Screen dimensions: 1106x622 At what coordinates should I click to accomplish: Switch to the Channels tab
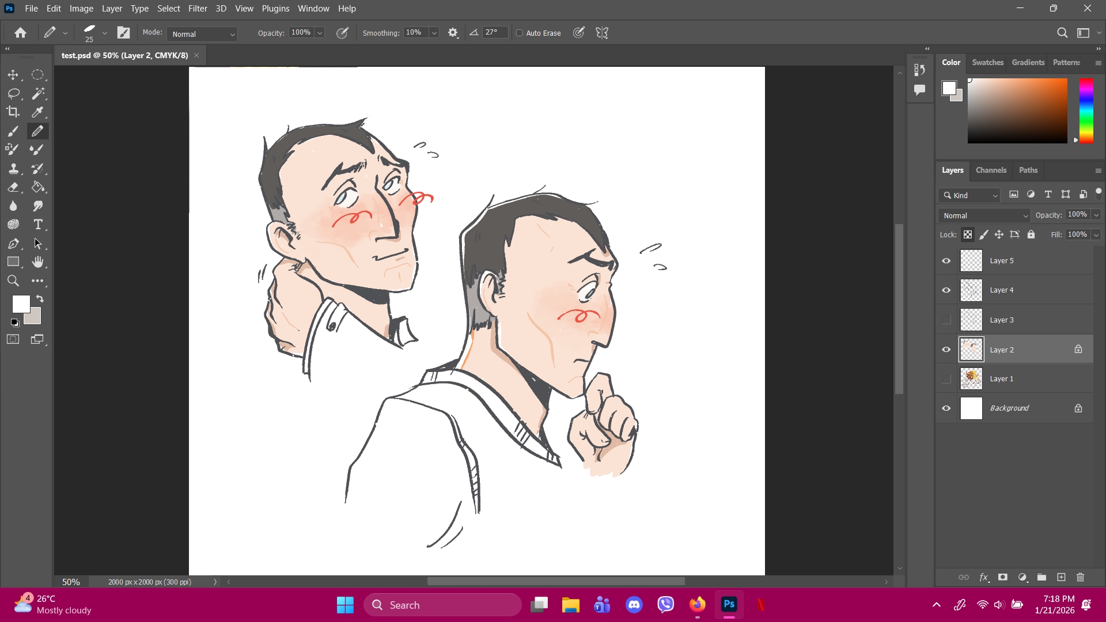[991, 170]
